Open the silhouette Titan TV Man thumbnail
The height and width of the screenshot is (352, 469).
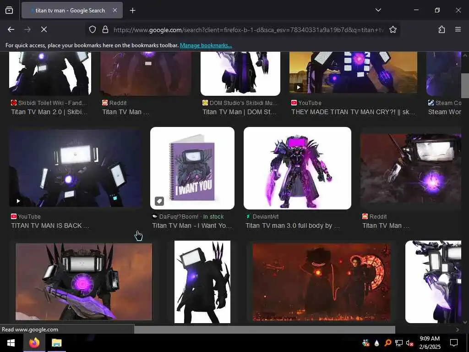[202, 282]
